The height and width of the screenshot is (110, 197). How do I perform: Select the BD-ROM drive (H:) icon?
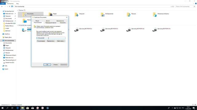tap(155, 30)
